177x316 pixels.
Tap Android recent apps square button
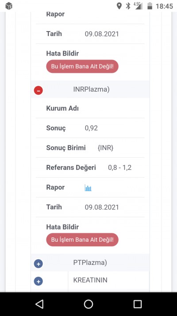coord(138,304)
